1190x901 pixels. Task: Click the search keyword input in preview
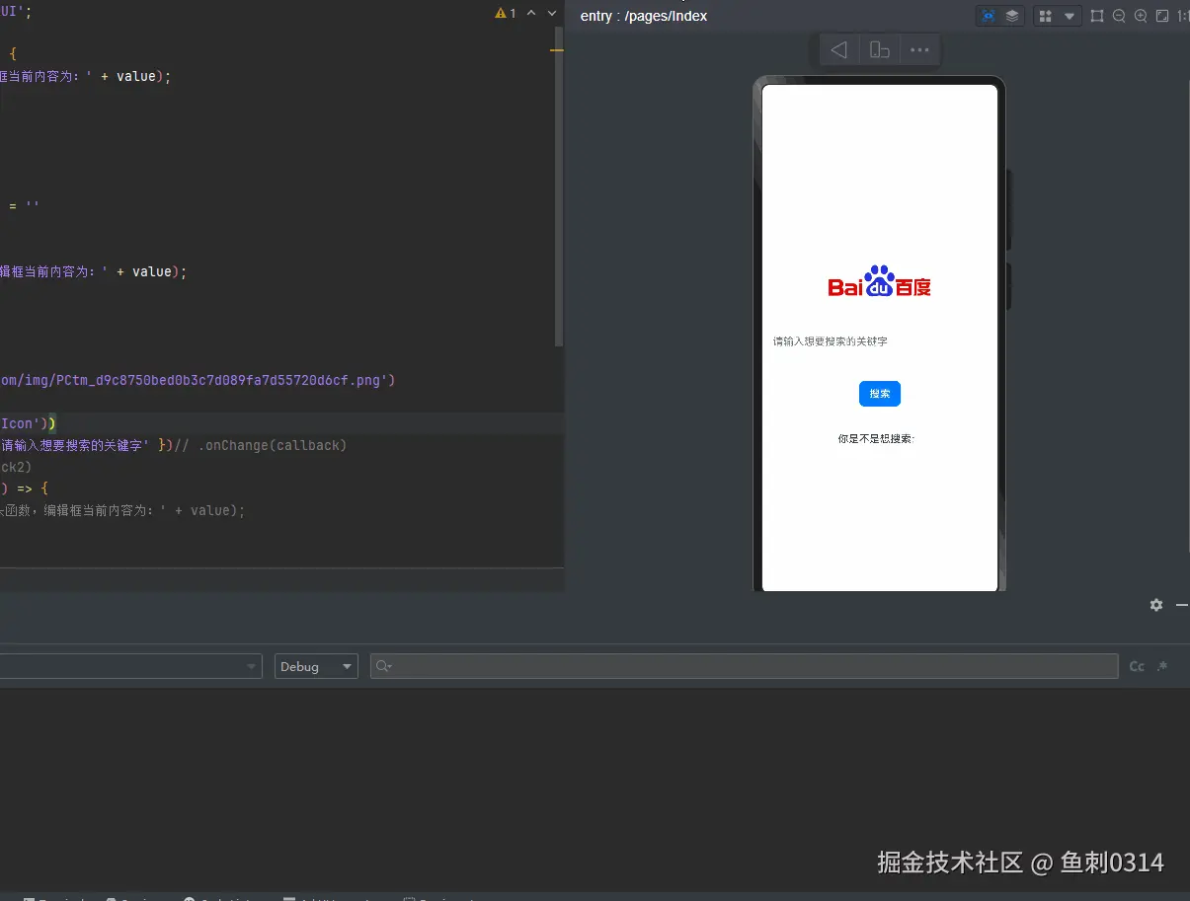pyautogui.click(x=879, y=341)
